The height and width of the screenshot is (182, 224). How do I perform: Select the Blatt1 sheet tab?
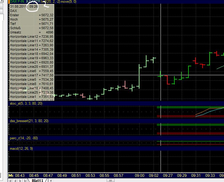point(37,180)
